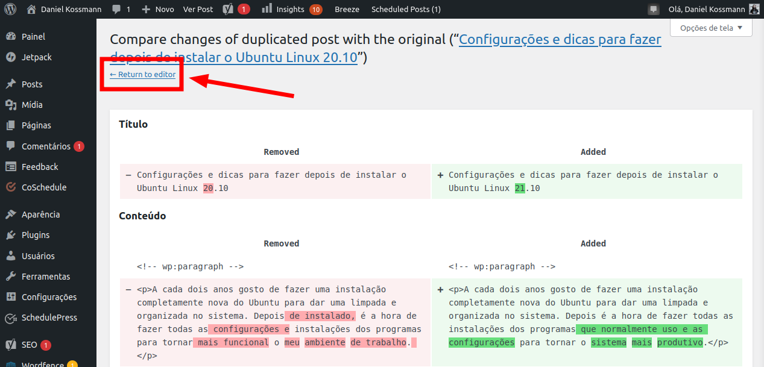Screen dimensions: 764x367
Task: Click Posts pin icon
Action: point(11,84)
